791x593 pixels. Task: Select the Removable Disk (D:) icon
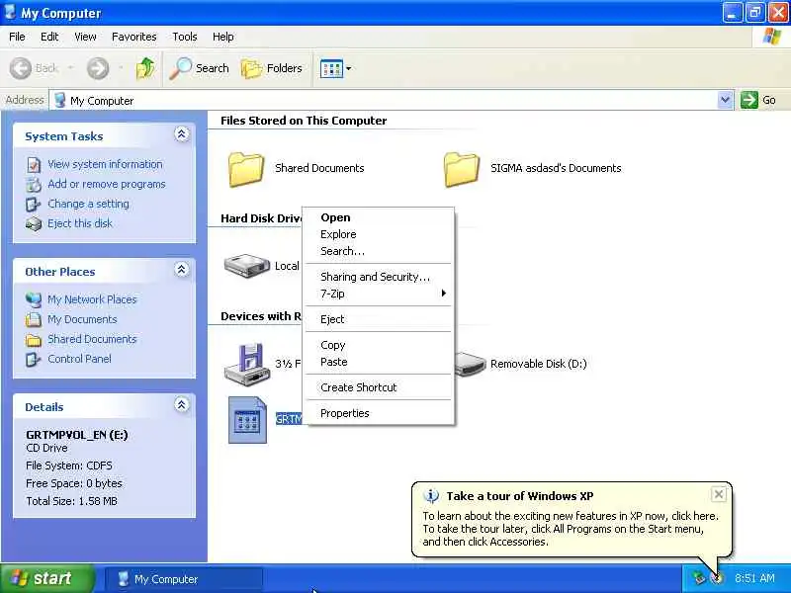(471, 364)
